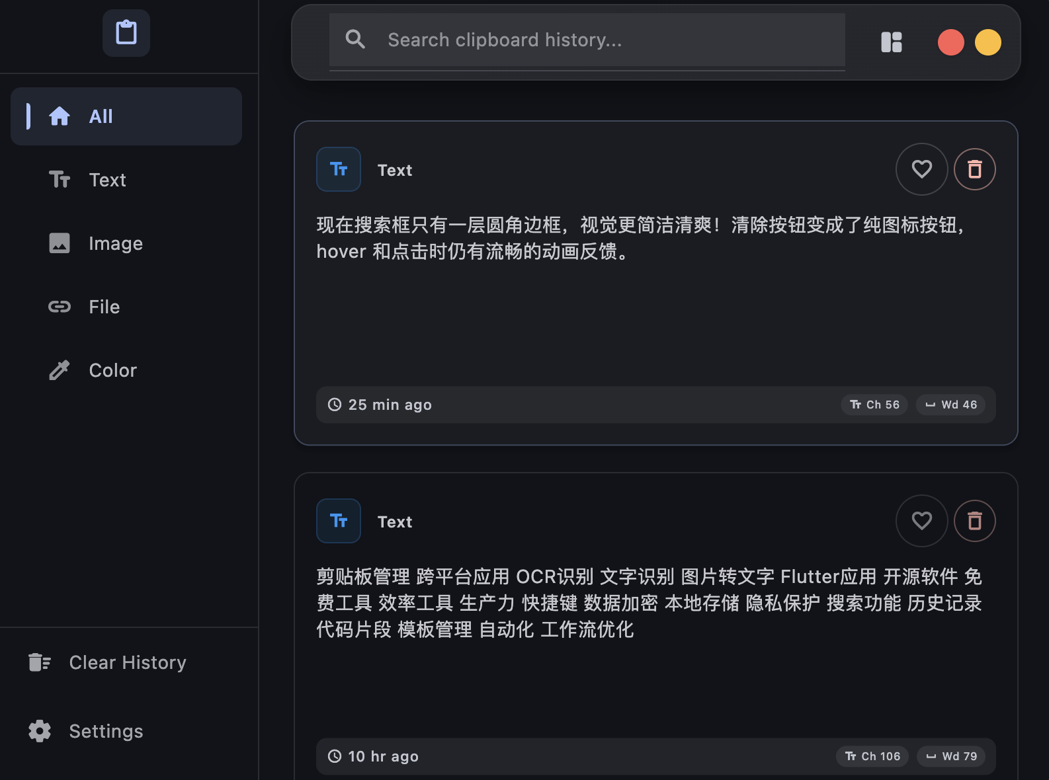The height and width of the screenshot is (780, 1049).
Task: Click the picture icon beside Image
Action: coord(60,243)
